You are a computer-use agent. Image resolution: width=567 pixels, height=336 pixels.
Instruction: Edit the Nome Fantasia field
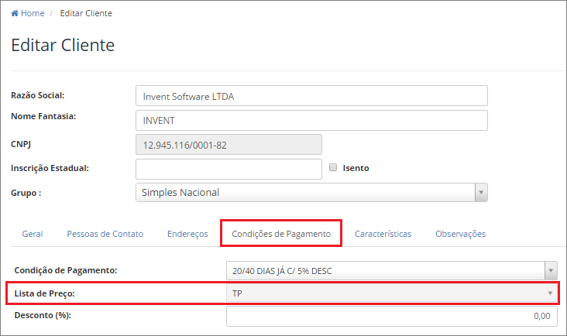coord(311,120)
